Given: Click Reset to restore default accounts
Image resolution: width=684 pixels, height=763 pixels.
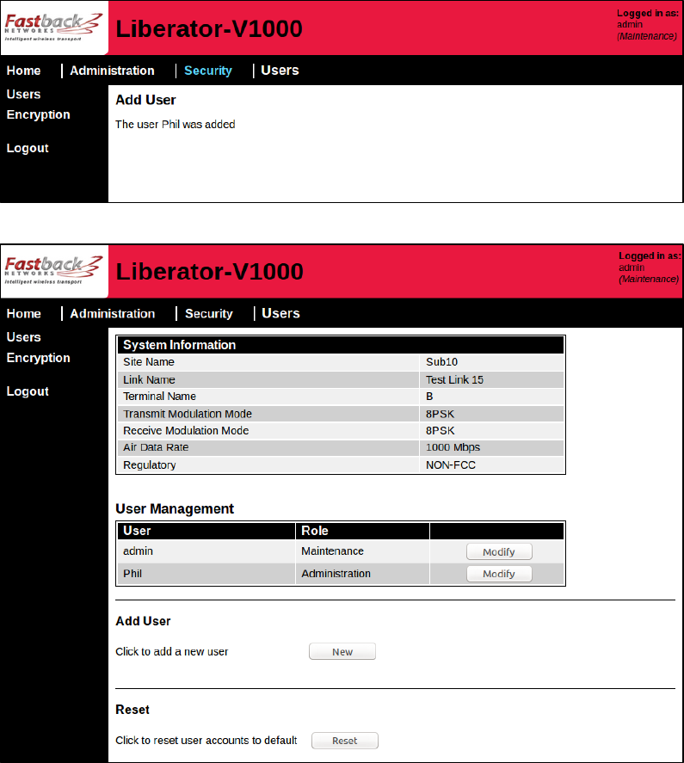Looking at the screenshot, I should (345, 741).
